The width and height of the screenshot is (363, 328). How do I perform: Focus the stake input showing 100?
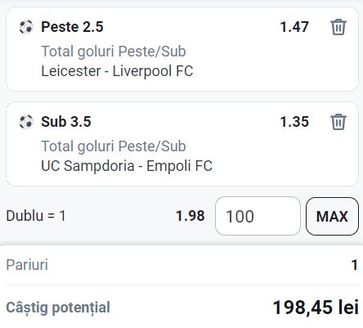(x=258, y=216)
